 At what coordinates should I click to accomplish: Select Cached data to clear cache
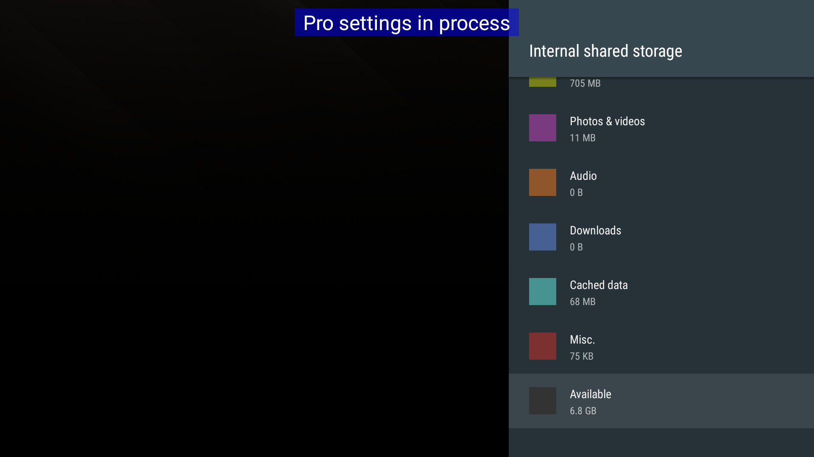click(598, 285)
